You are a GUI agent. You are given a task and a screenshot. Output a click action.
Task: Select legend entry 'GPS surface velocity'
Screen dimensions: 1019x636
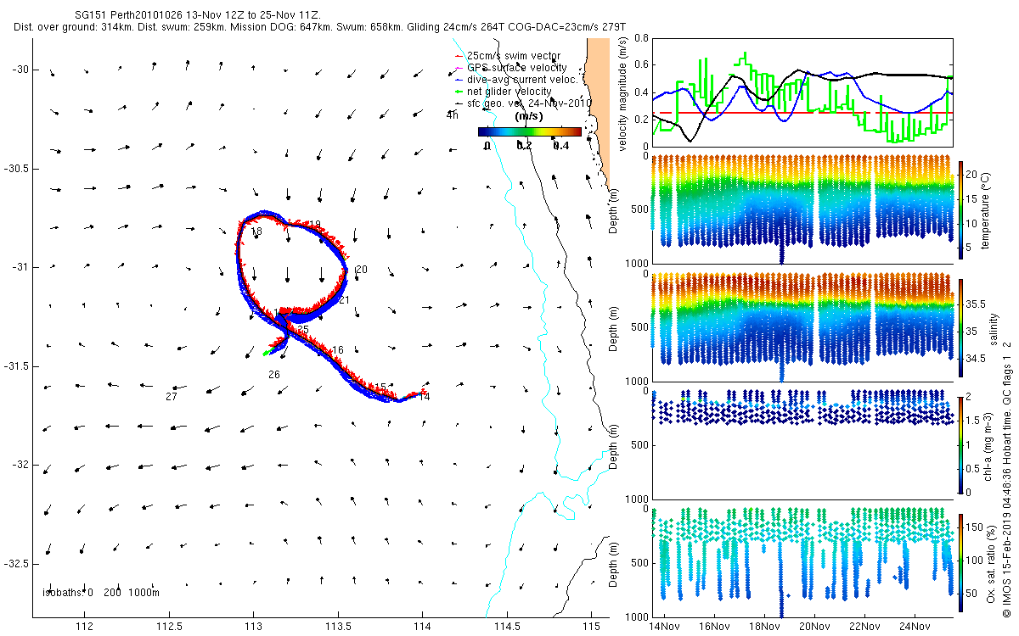coord(516,68)
